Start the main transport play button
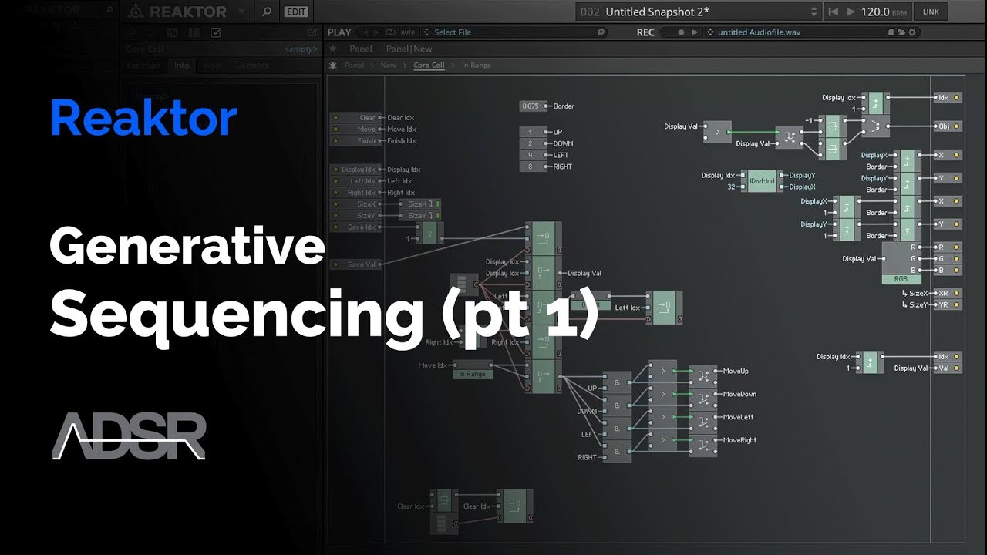 [x=851, y=12]
